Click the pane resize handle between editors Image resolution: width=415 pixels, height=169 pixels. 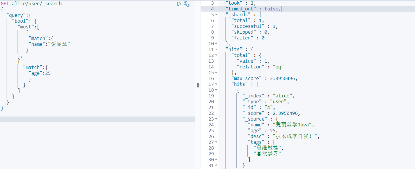198,85
